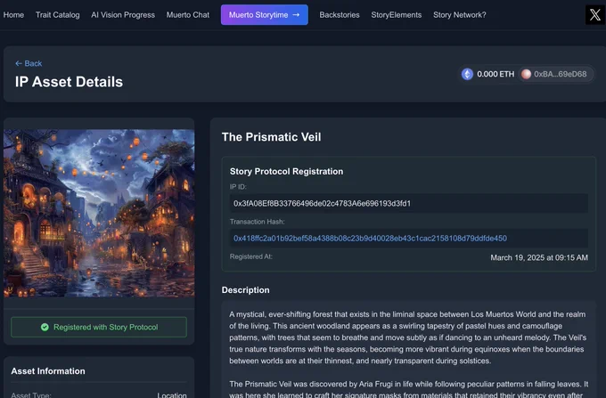This screenshot has width=606, height=398.
Task: Click the green checkmark icon in registration badge
Action: click(x=45, y=327)
